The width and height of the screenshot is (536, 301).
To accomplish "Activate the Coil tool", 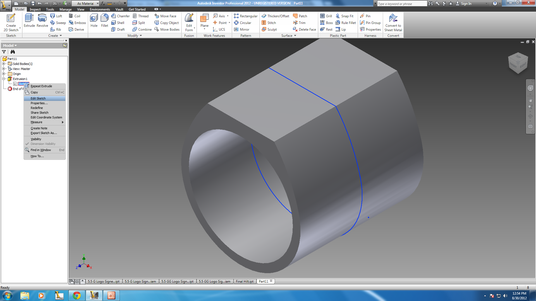I will tap(75, 16).
